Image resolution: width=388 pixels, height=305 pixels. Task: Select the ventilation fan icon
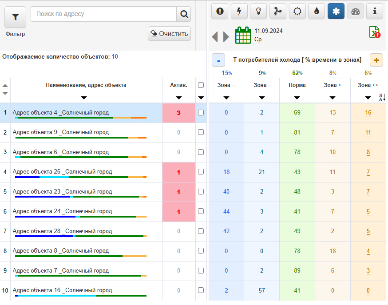tap(278, 12)
